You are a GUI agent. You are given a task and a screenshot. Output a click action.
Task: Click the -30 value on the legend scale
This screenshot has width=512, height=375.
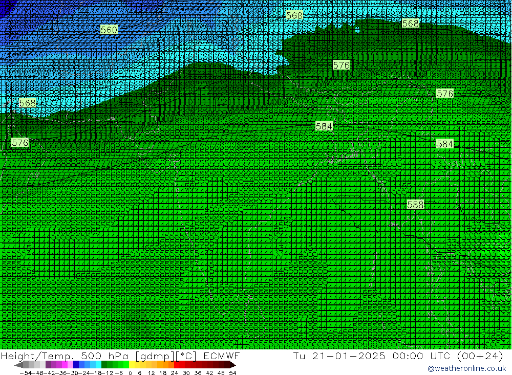coord(73,373)
